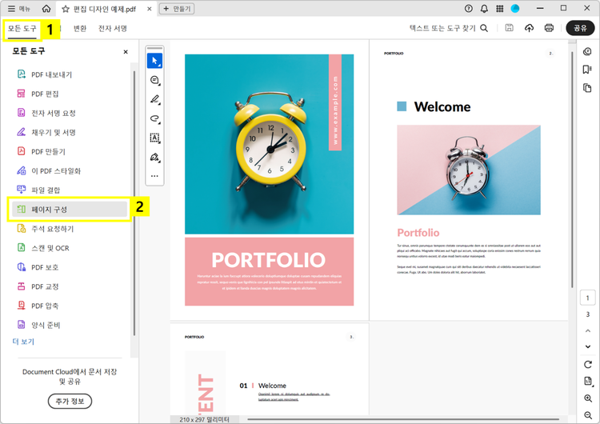Open the notifications bell icon
Image resolution: width=600 pixels, height=424 pixels.
point(484,9)
